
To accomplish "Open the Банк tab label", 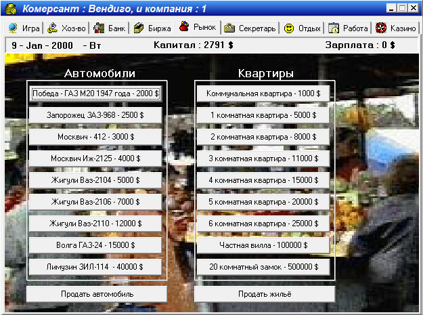I will 116,28.
